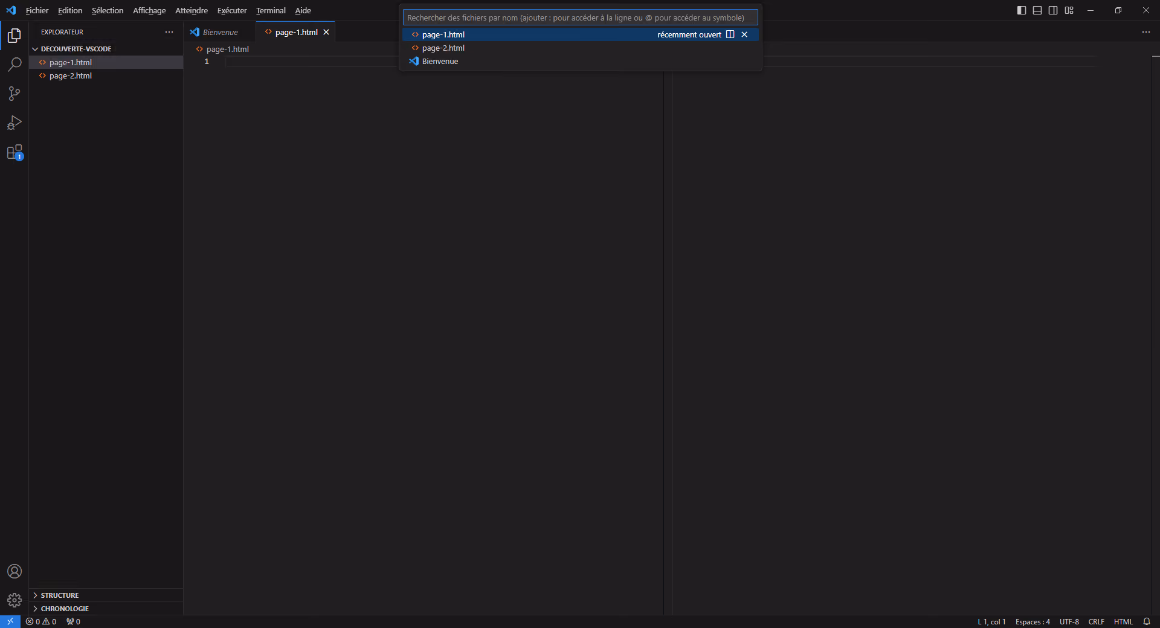Open page-1.html to the side from quick open
Viewport: 1160px width, 628px height.
pos(730,34)
